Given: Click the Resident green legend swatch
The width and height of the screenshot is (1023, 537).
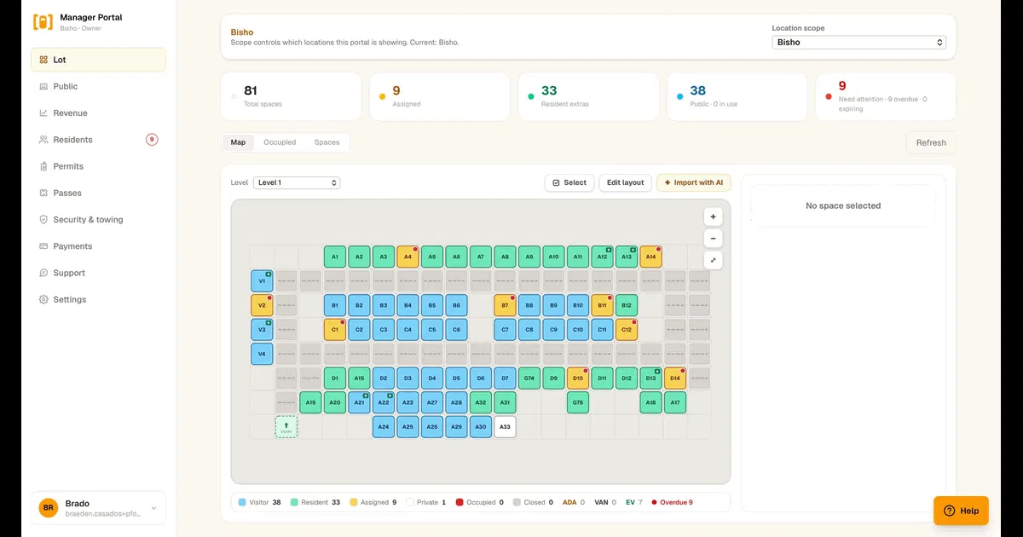Looking at the screenshot, I should 294,502.
